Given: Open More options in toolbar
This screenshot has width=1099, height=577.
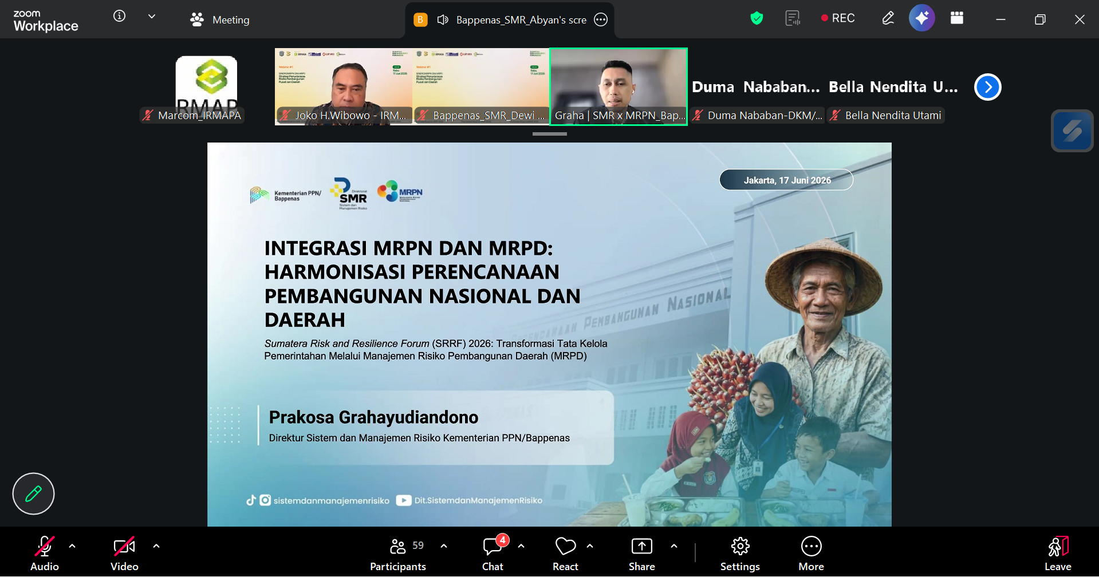Looking at the screenshot, I should click(x=812, y=553).
